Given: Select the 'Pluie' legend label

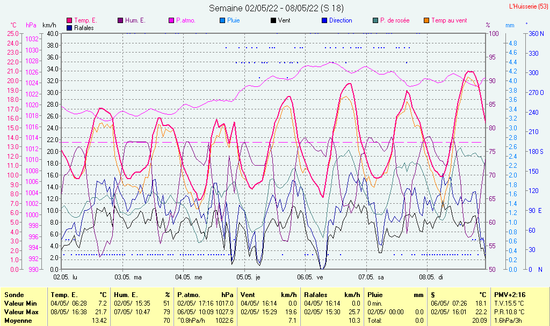Looking at the screenshot, I should click(x=234, y=21).
